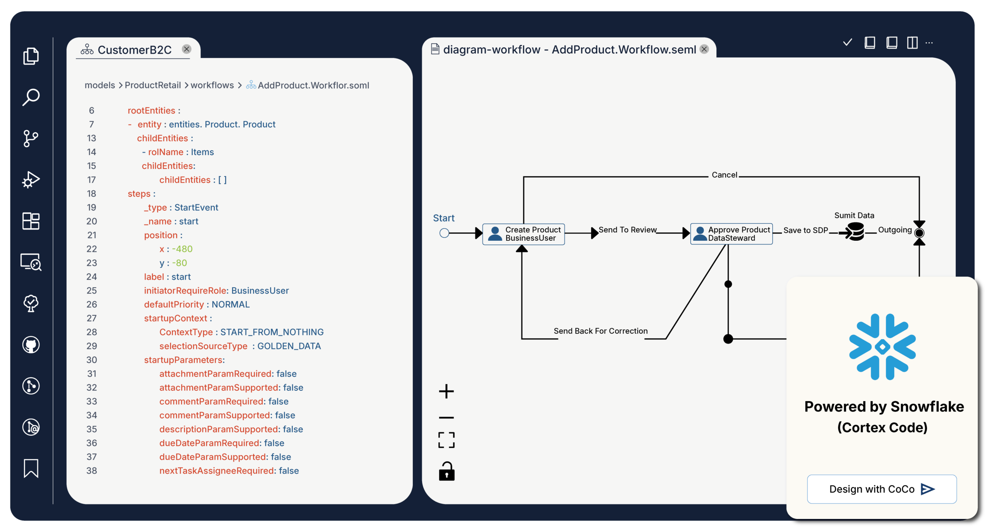Open the Run and Debug icon

click(31, 180)
